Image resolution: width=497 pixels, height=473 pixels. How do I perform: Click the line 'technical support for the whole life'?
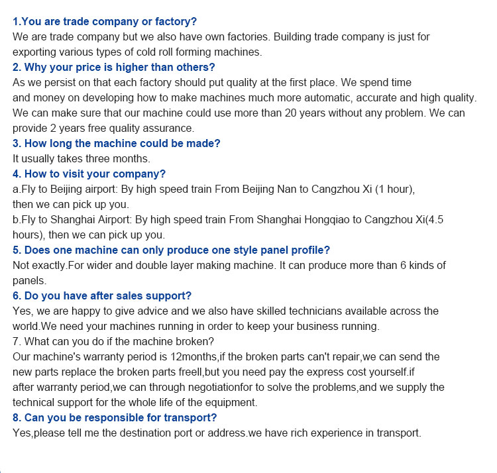pos(135,402)
